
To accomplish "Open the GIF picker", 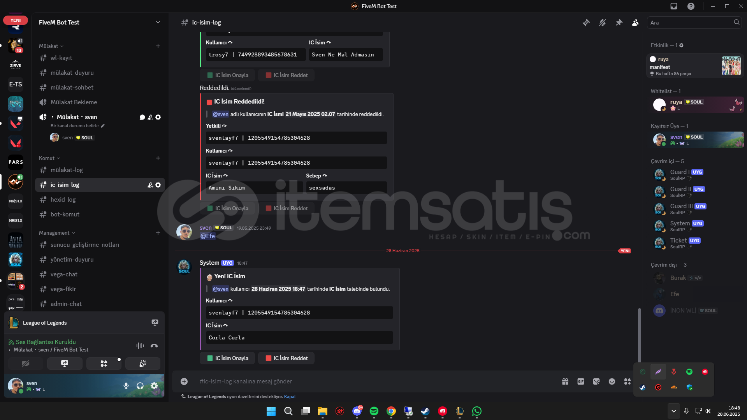I will click(581, 381).
